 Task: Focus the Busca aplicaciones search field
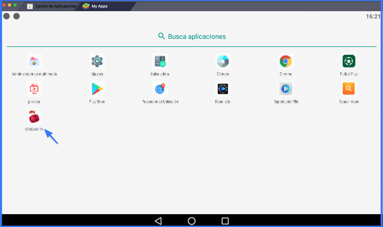point(191,37)
